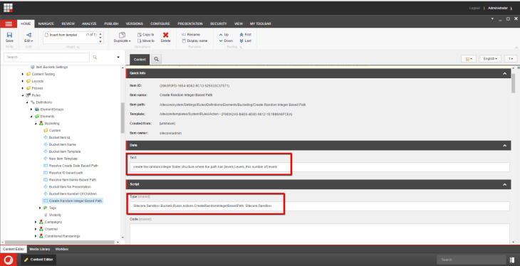This screenshot has width=520, height=266.
Task: Switch to Workbox bottom tab
Action: point(62,249)
